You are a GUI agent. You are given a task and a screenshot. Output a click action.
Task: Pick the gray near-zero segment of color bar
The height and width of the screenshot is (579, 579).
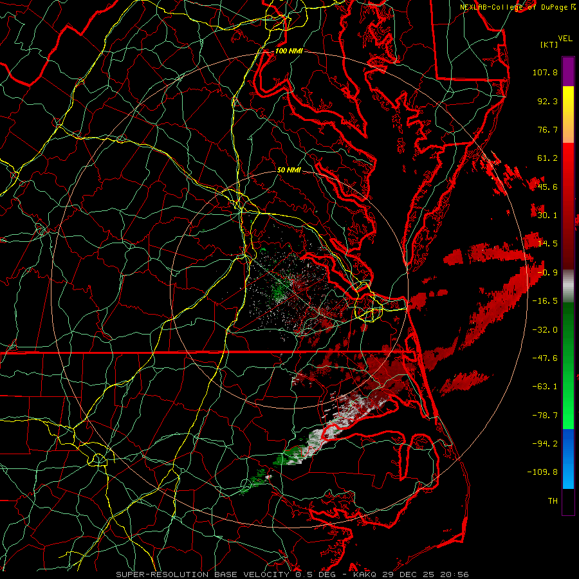(568, 286)
